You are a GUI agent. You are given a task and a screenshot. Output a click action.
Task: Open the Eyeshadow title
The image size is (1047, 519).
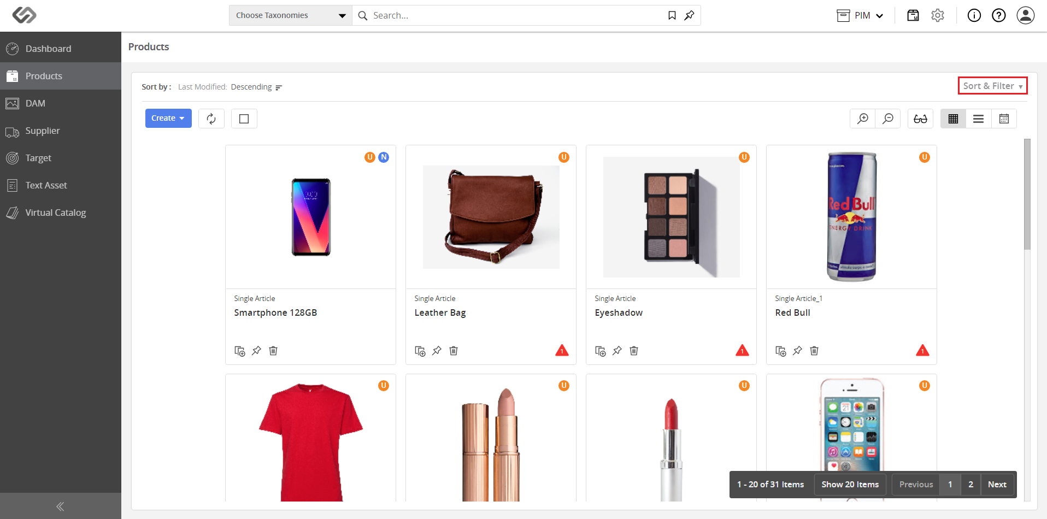click(619, 313)
